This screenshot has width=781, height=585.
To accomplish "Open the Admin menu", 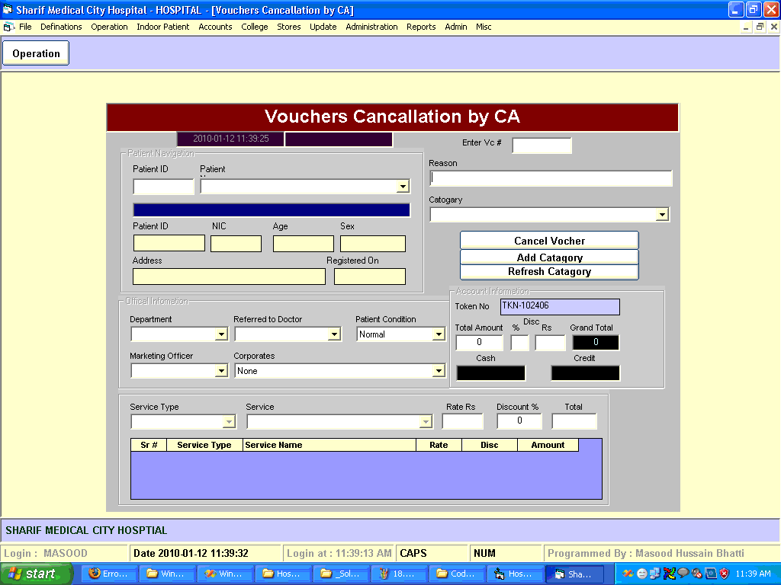I will pos(456,27).
